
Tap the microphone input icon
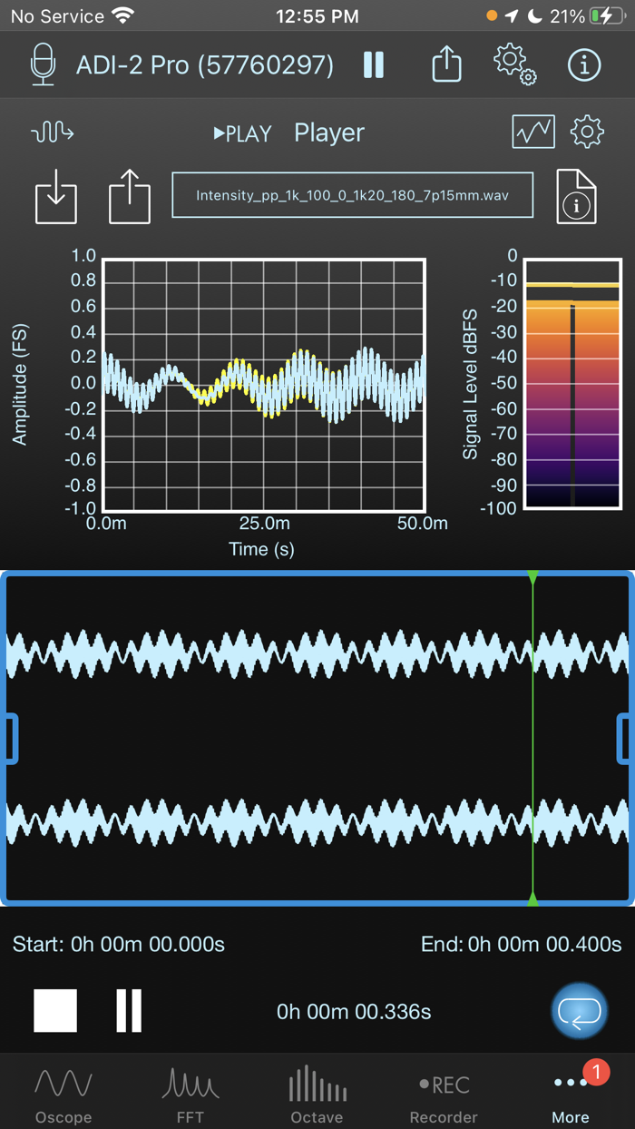pos(43,65)
